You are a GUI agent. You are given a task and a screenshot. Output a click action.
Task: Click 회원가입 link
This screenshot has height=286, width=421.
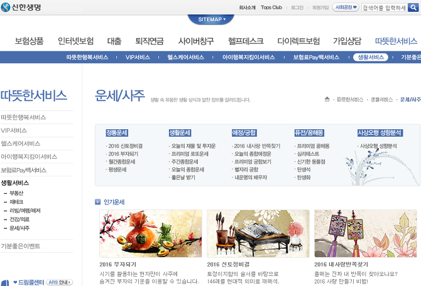coord(320,8)
